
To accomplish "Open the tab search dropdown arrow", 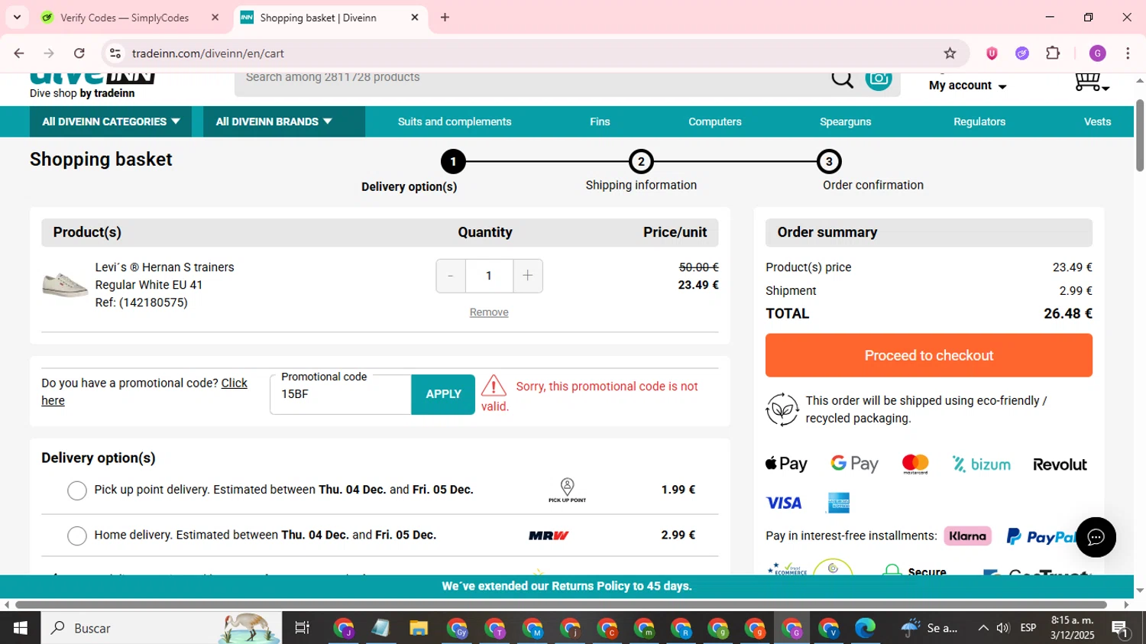I will pos(17,17).
